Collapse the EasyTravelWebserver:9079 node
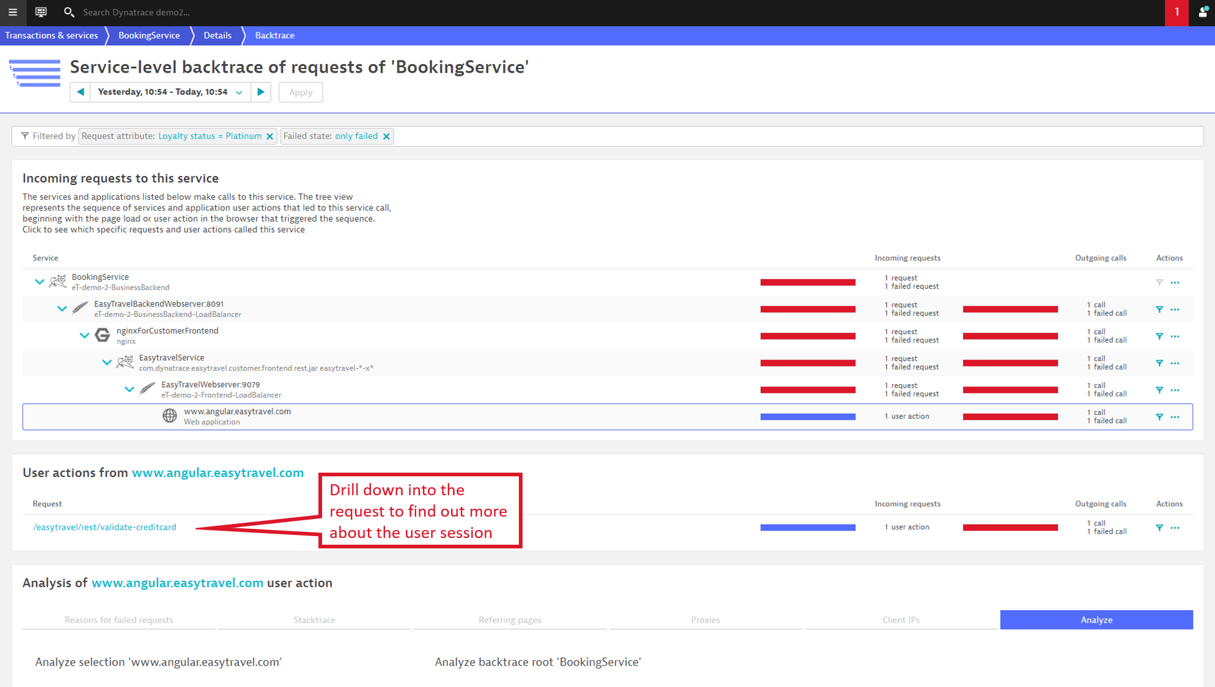This screenshot has width=1215, height=687. pyautogui.click(x=129, y=389)
